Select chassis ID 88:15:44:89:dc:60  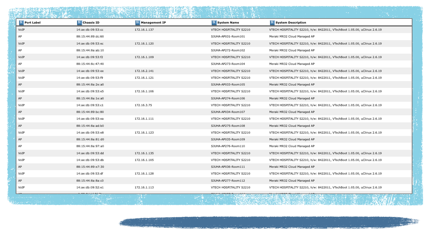click(90, 36)
